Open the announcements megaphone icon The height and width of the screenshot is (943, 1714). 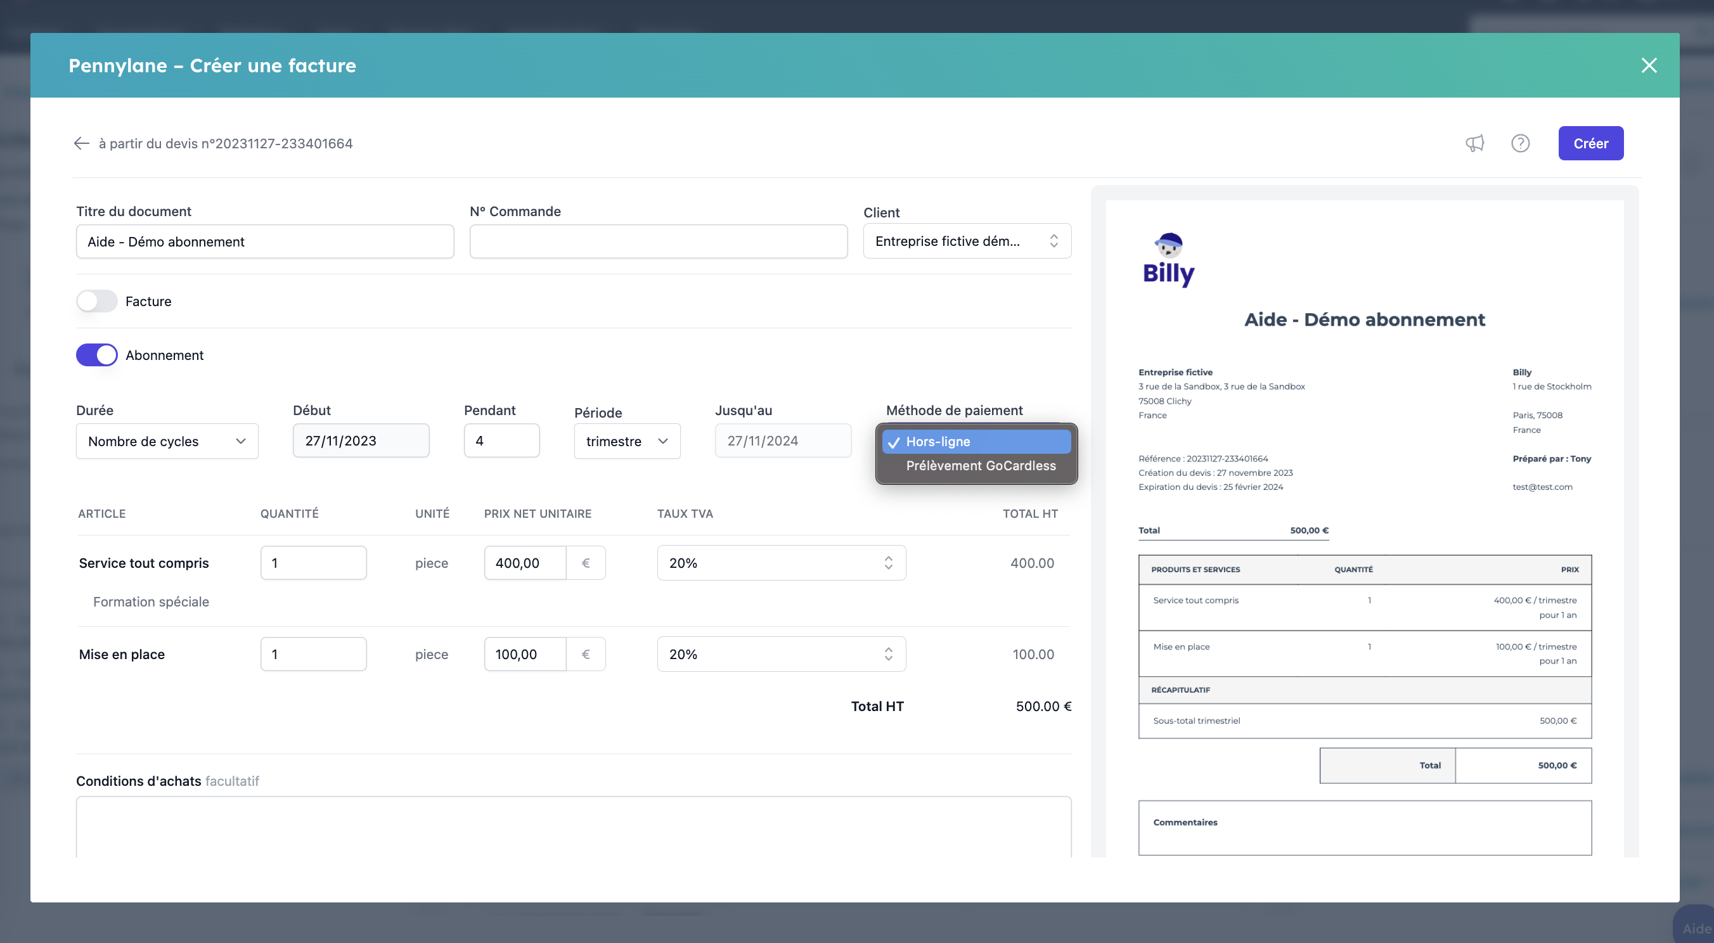point(1474,143)
